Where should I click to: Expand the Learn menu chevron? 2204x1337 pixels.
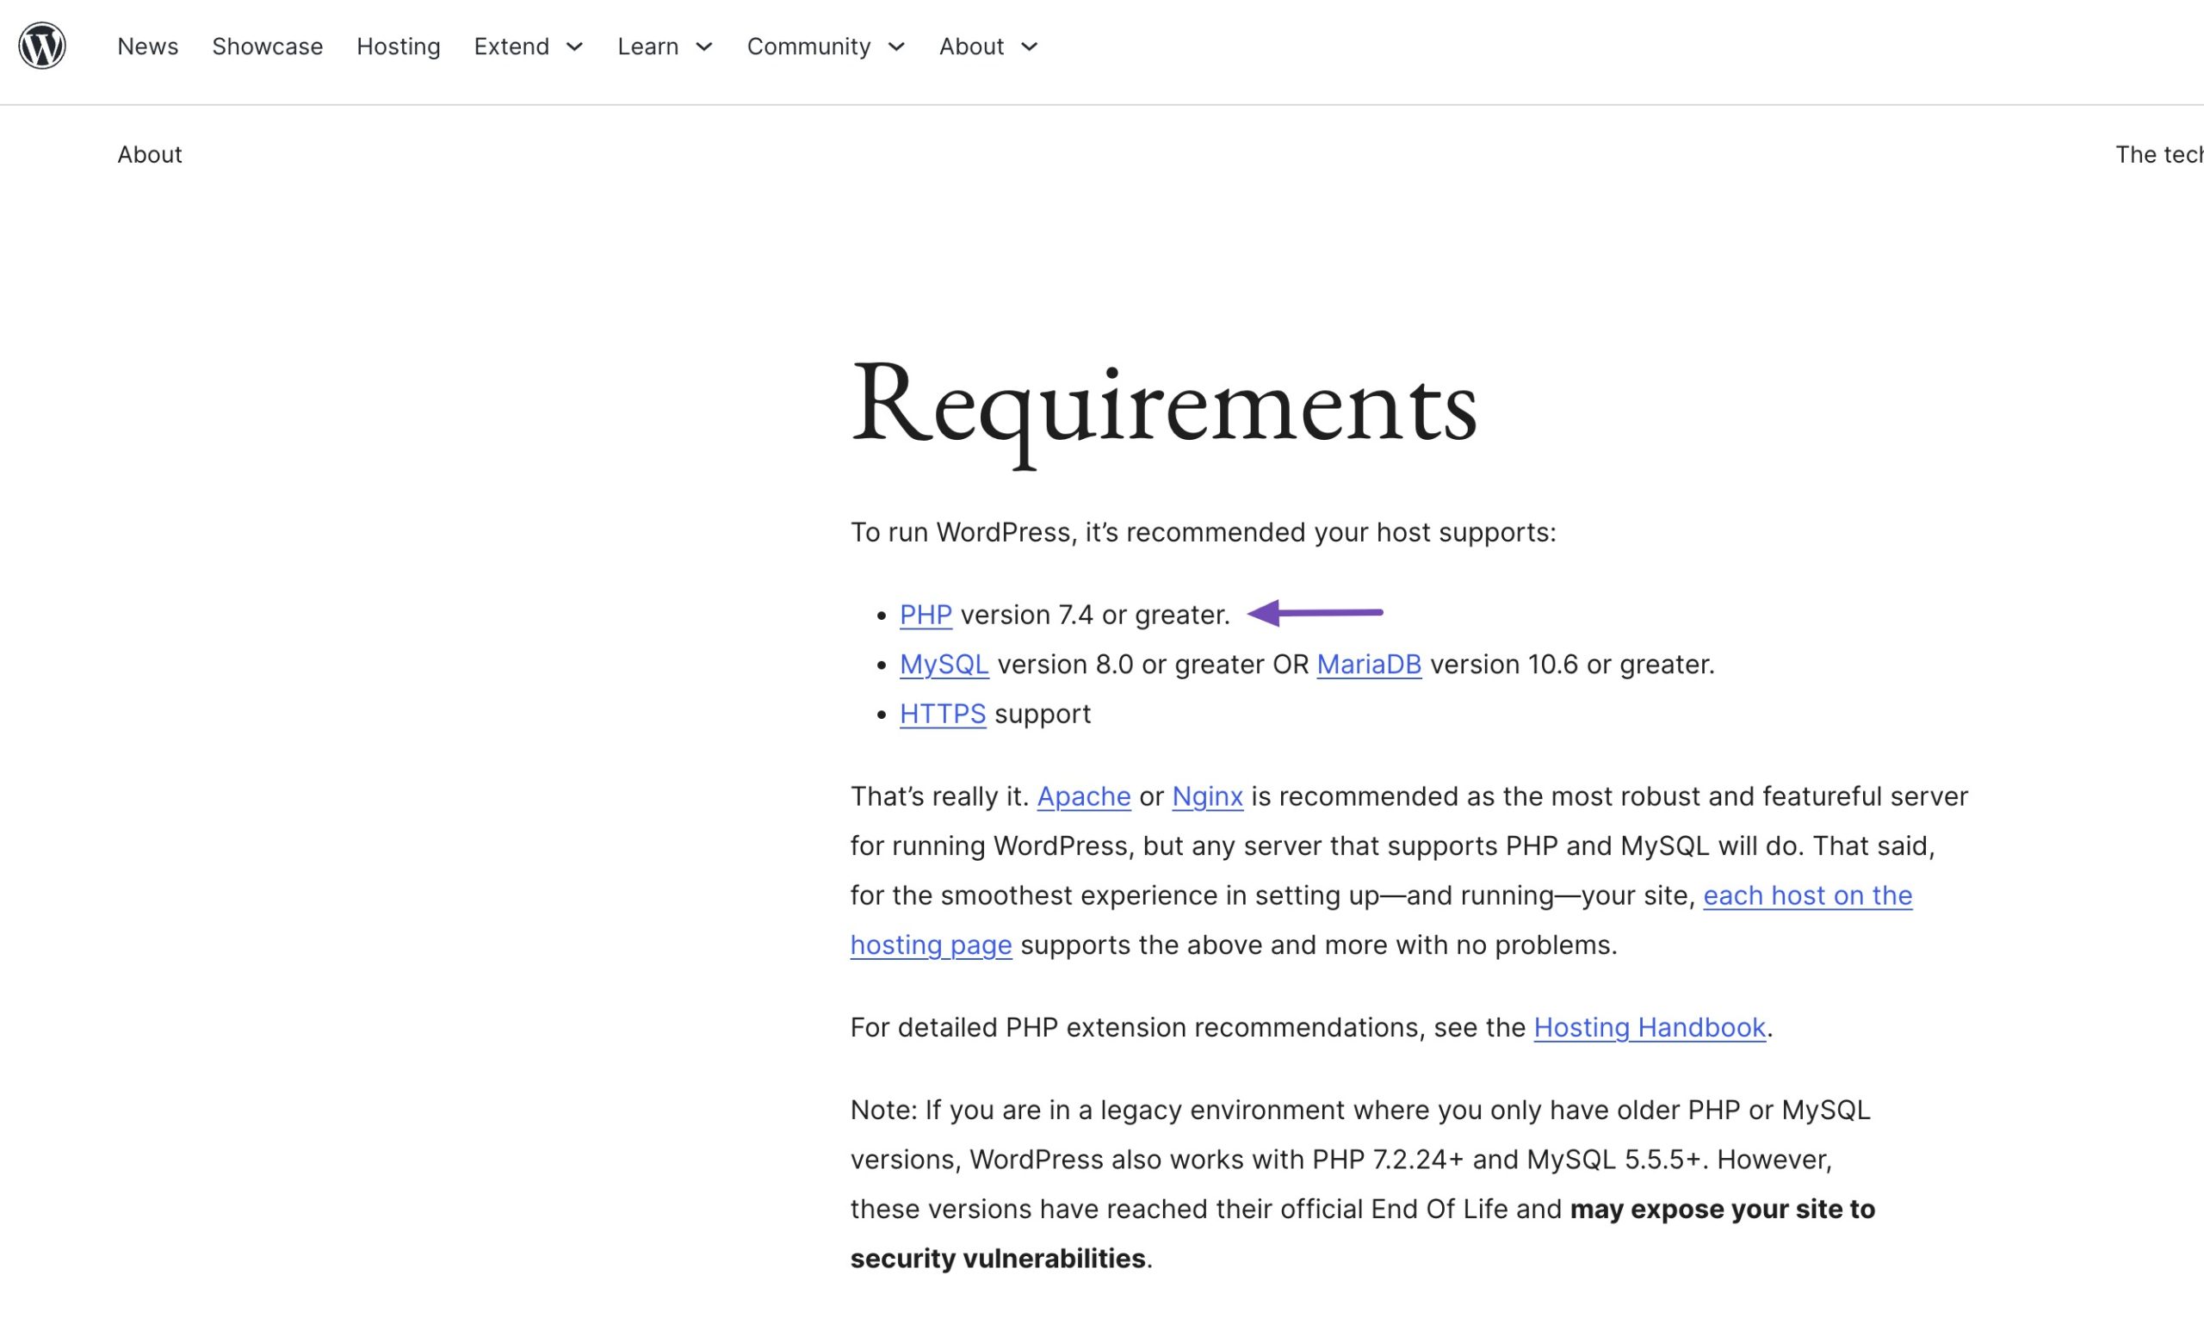704,46
